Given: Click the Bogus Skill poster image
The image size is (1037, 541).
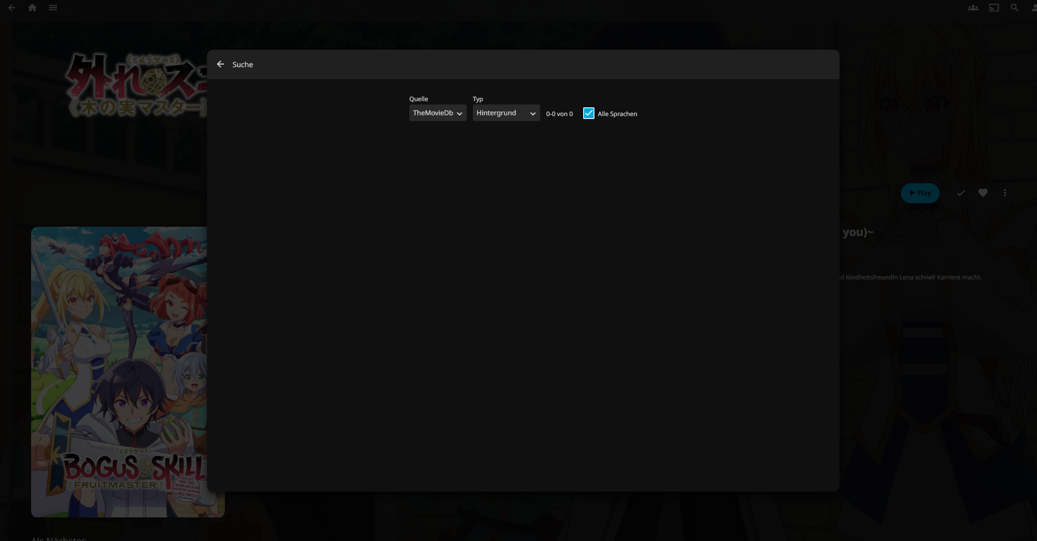Looking at the screenshot, I should coord(119,371).
